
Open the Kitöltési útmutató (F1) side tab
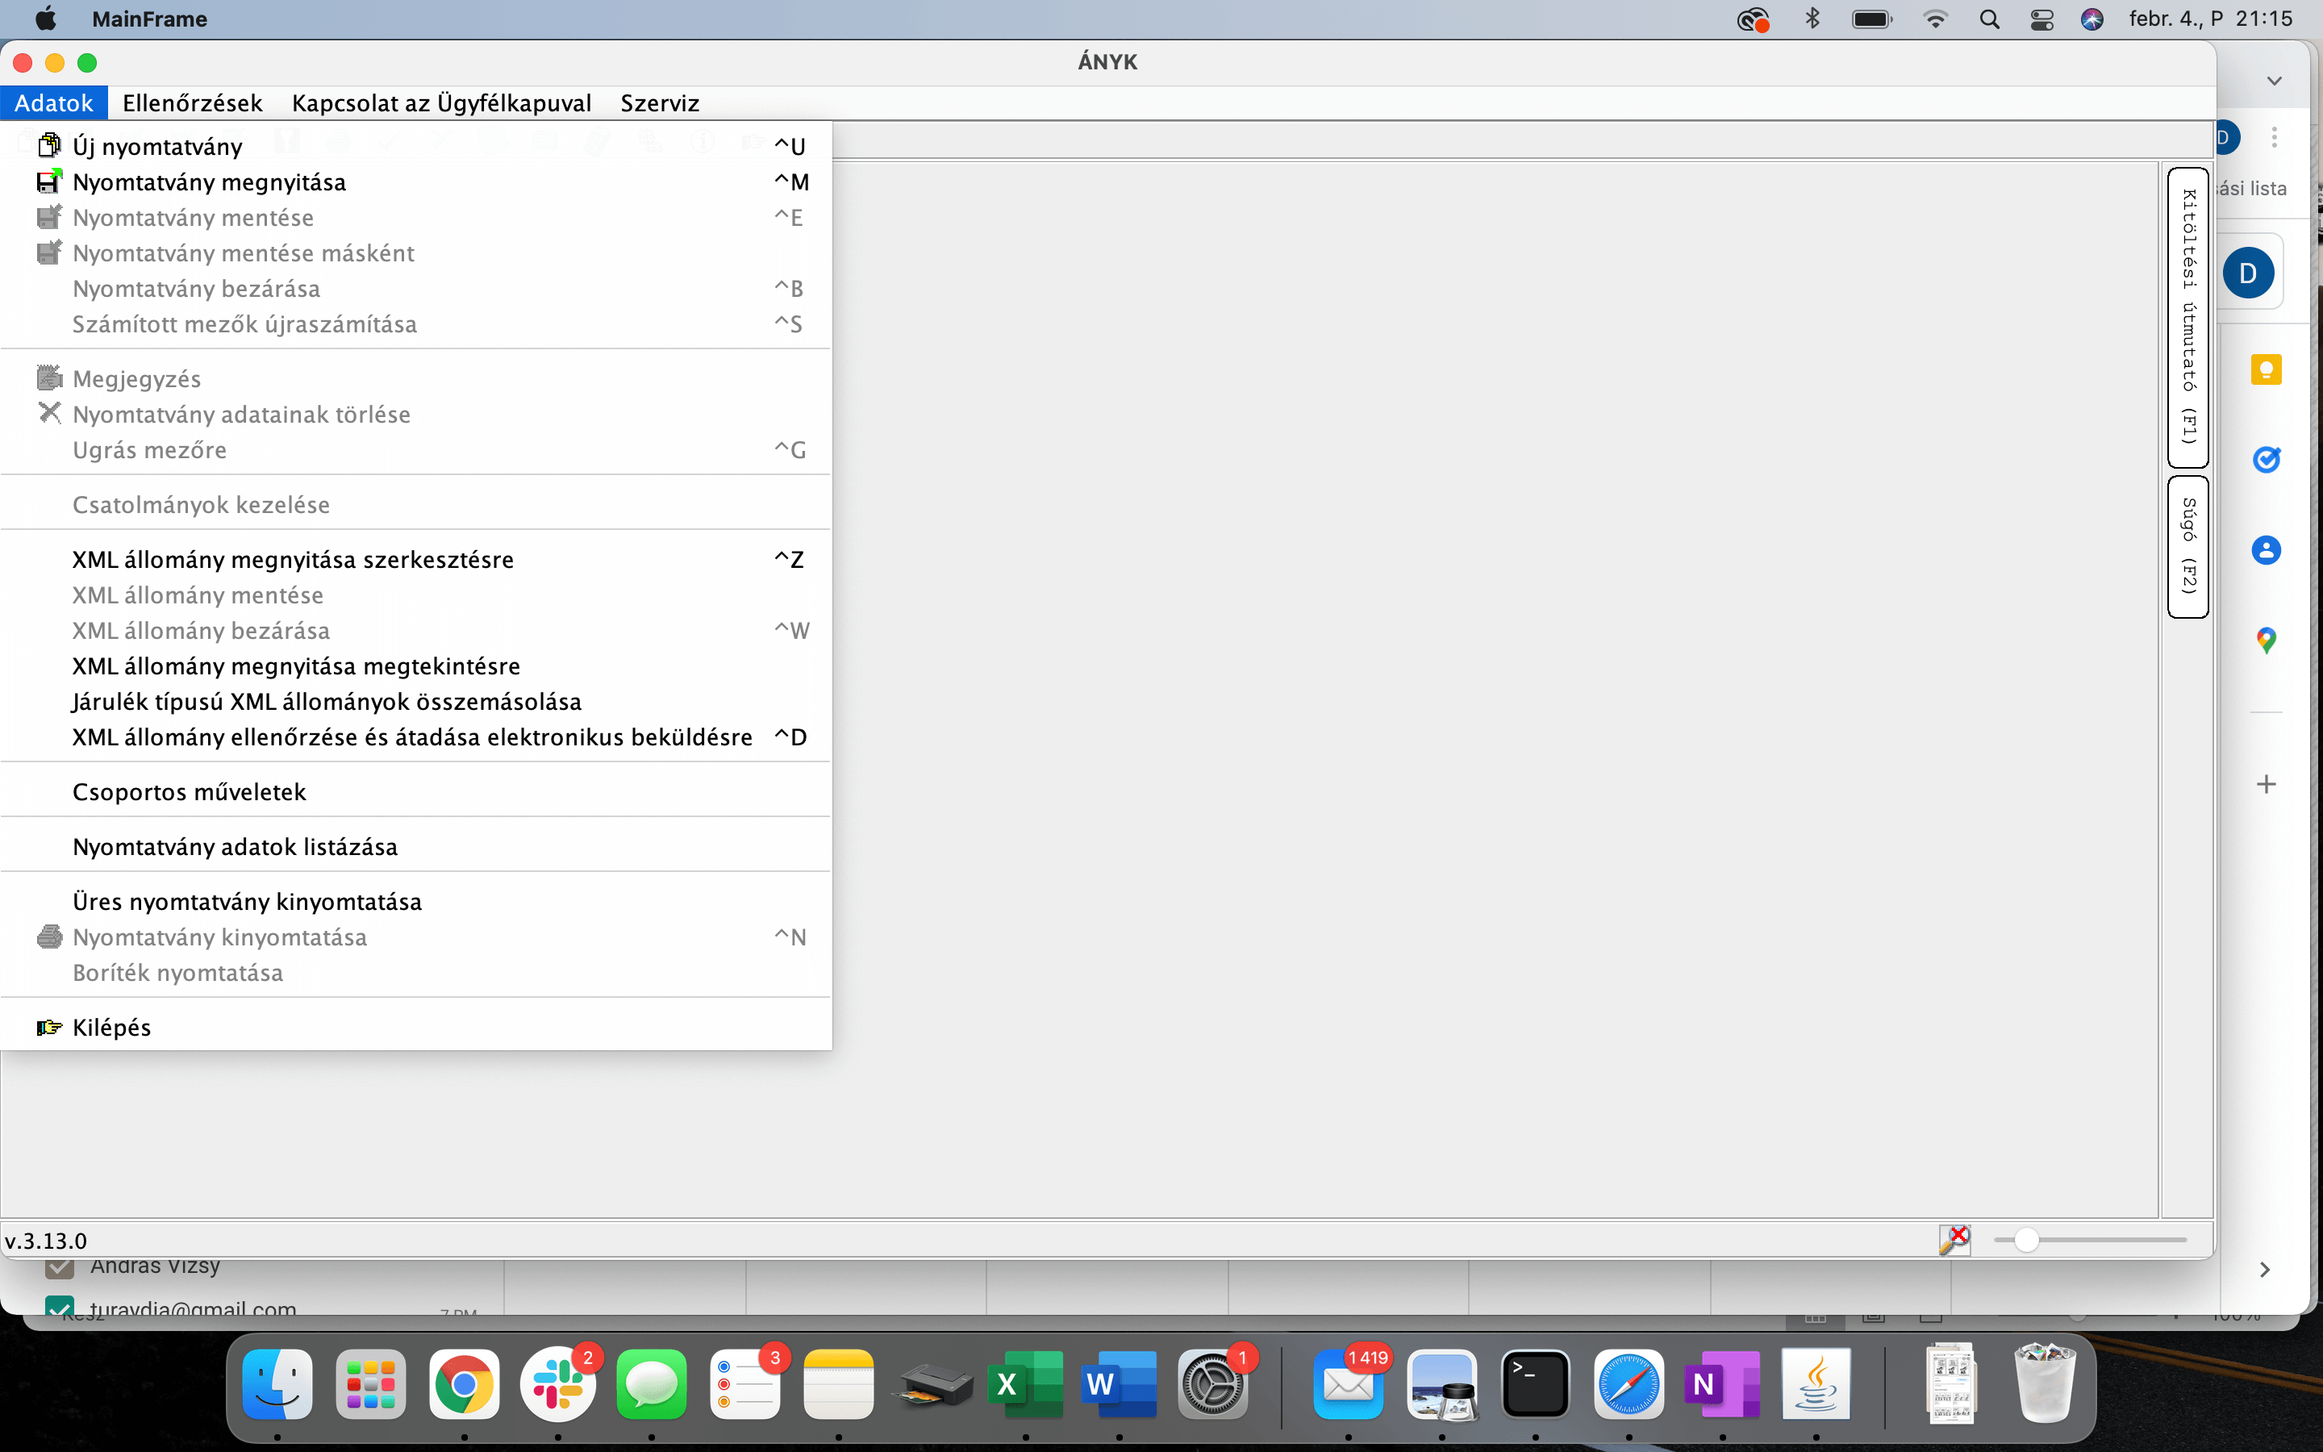coord(2187,317)
